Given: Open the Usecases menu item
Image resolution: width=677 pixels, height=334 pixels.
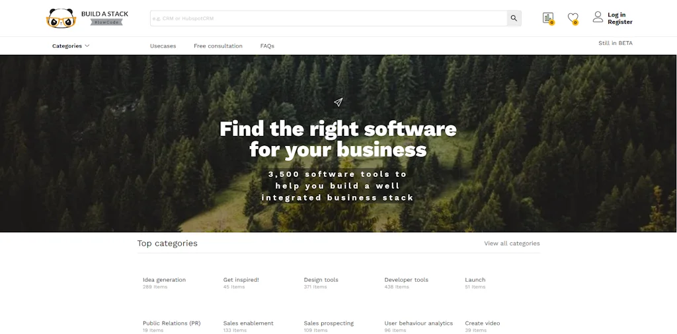Looking at the screenshot, I should coord(163,46).
